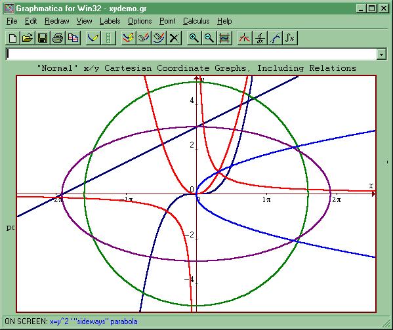Click the integrate icon
The height and width of the screenshot is (330, 393).
290,38
